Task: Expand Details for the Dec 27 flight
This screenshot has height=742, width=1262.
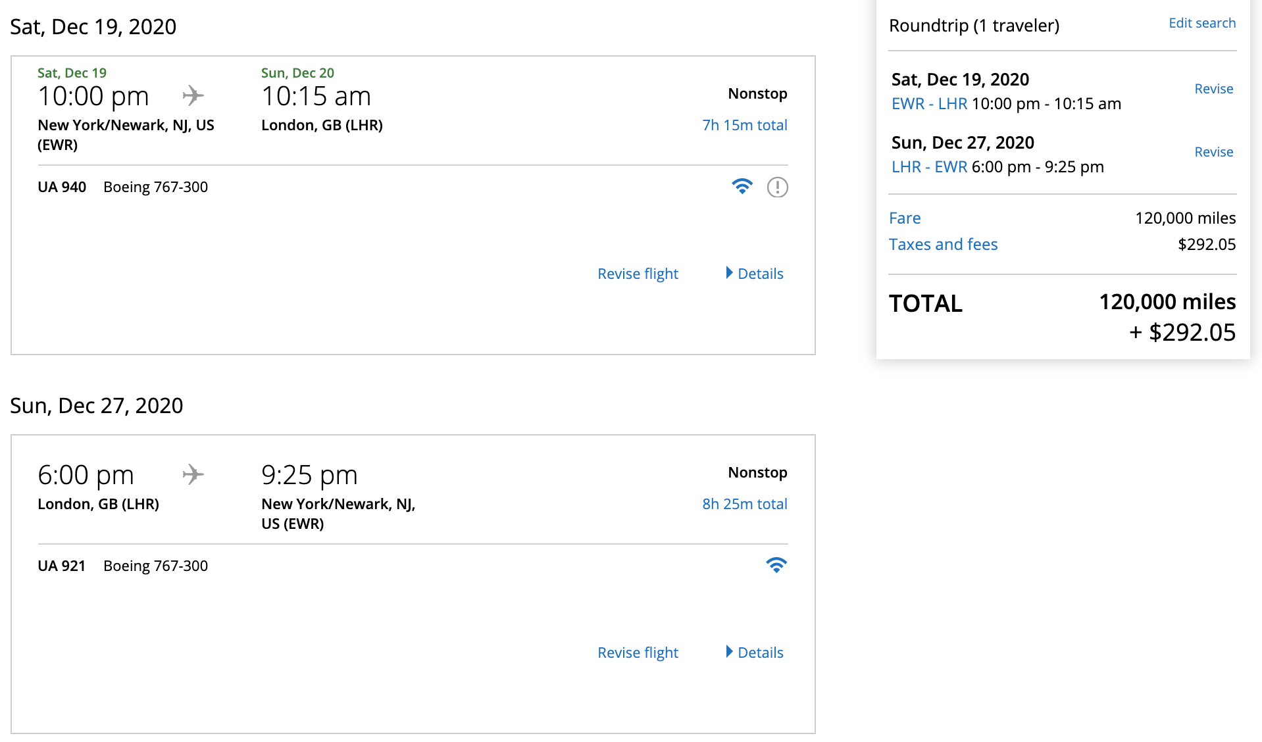Action: click(755, 653)
